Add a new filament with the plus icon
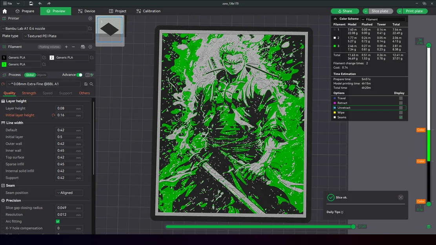 66,47
